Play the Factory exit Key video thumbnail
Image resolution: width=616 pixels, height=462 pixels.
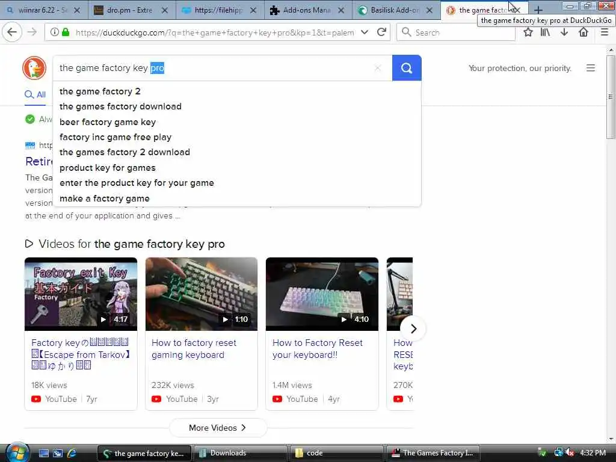[81, 294]
